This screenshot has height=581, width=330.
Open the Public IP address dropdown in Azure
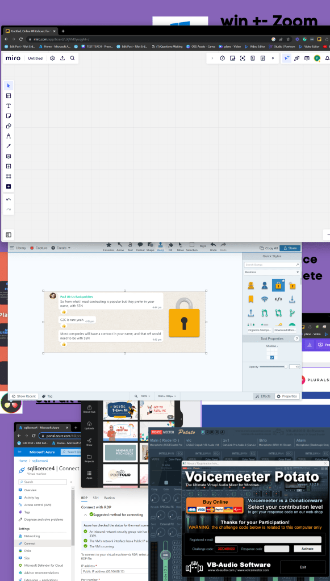pos(115,571)
